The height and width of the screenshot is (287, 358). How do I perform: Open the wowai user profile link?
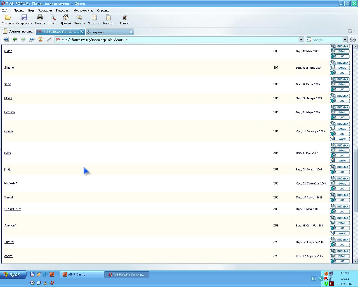tap(8, 131)
